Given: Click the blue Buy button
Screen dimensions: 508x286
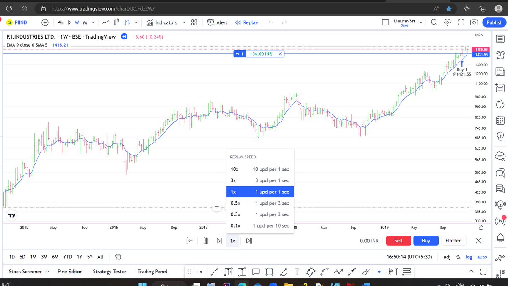Looking at the screenshot, I should tap(426, 240).
